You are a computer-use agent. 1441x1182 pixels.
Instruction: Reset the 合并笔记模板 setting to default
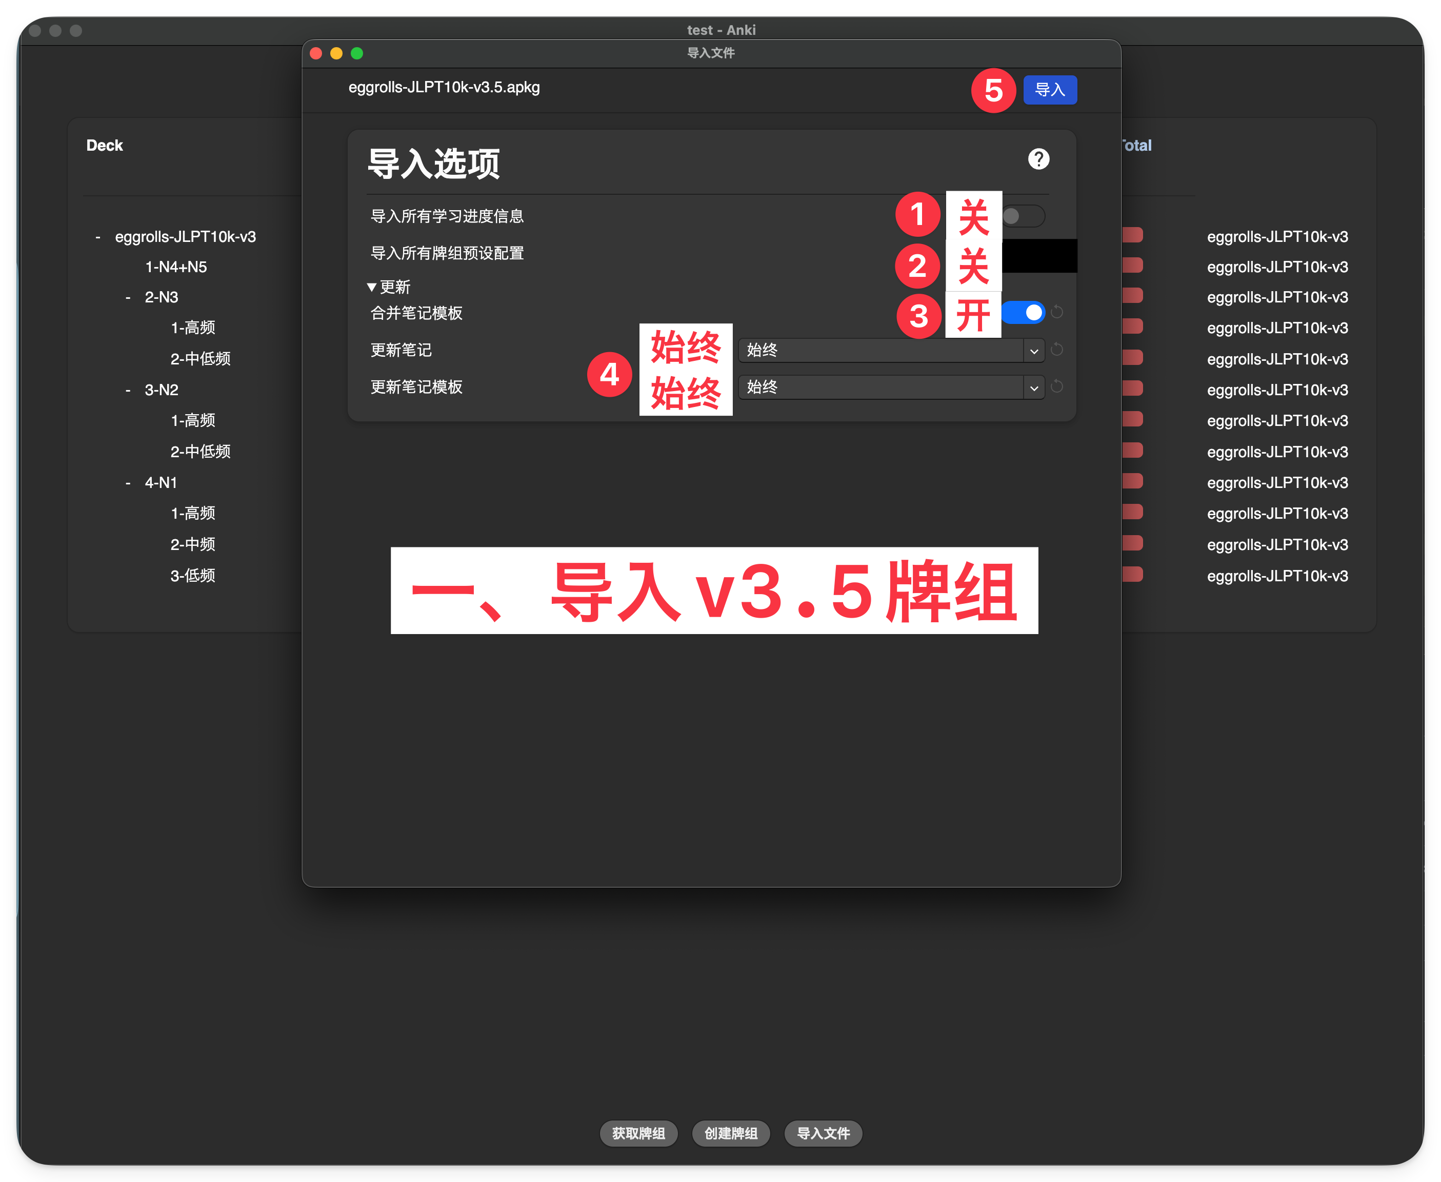(1057, 312)
